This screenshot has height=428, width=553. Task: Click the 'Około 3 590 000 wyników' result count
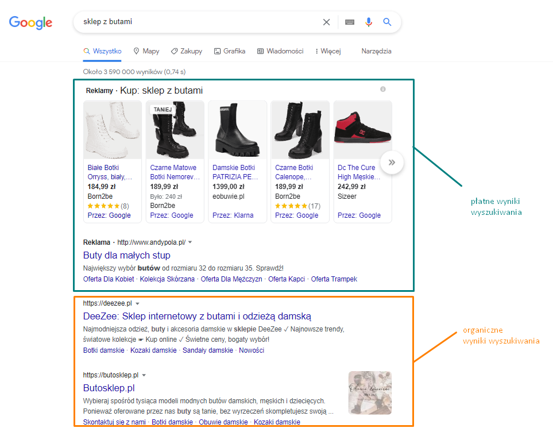tap(134, 72)
